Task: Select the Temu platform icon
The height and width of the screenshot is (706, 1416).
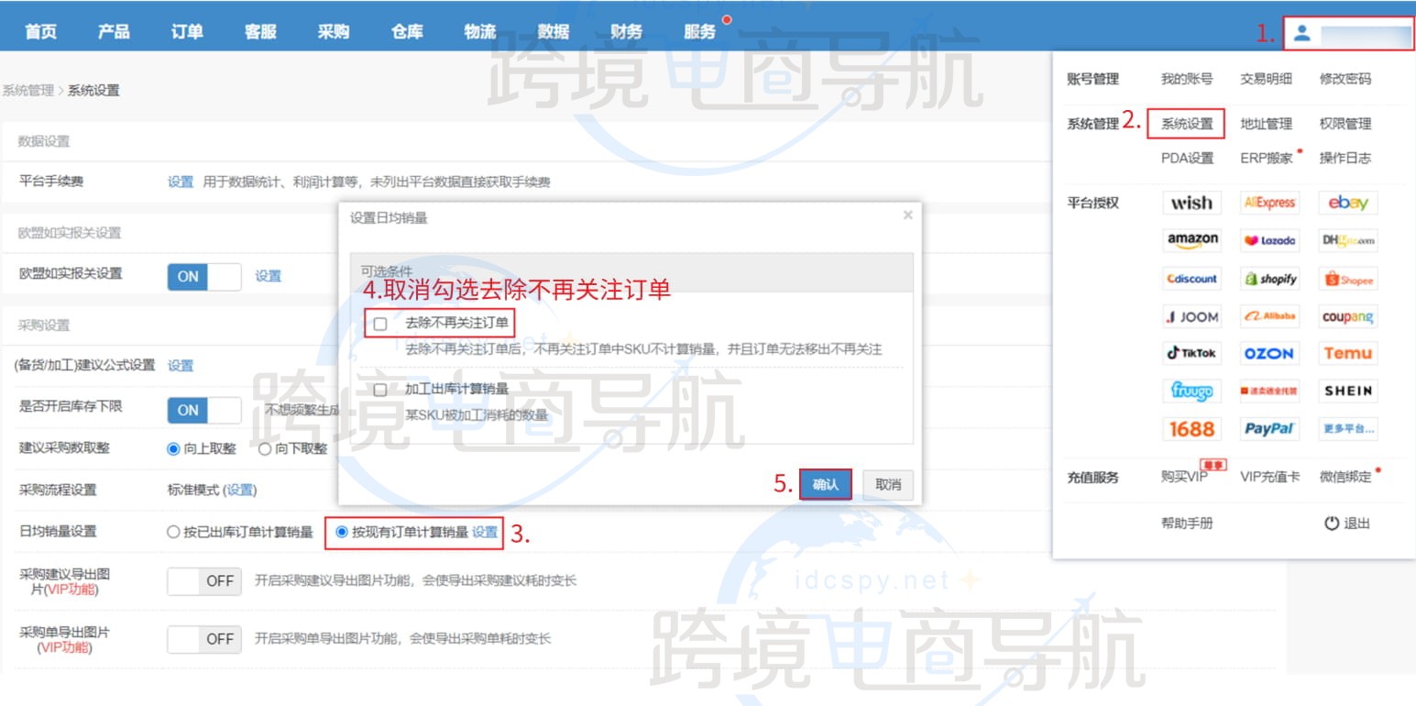Action: [x=1347, y=353]
